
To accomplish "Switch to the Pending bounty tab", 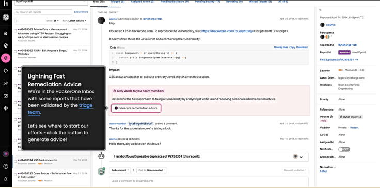I will point(208,2).
